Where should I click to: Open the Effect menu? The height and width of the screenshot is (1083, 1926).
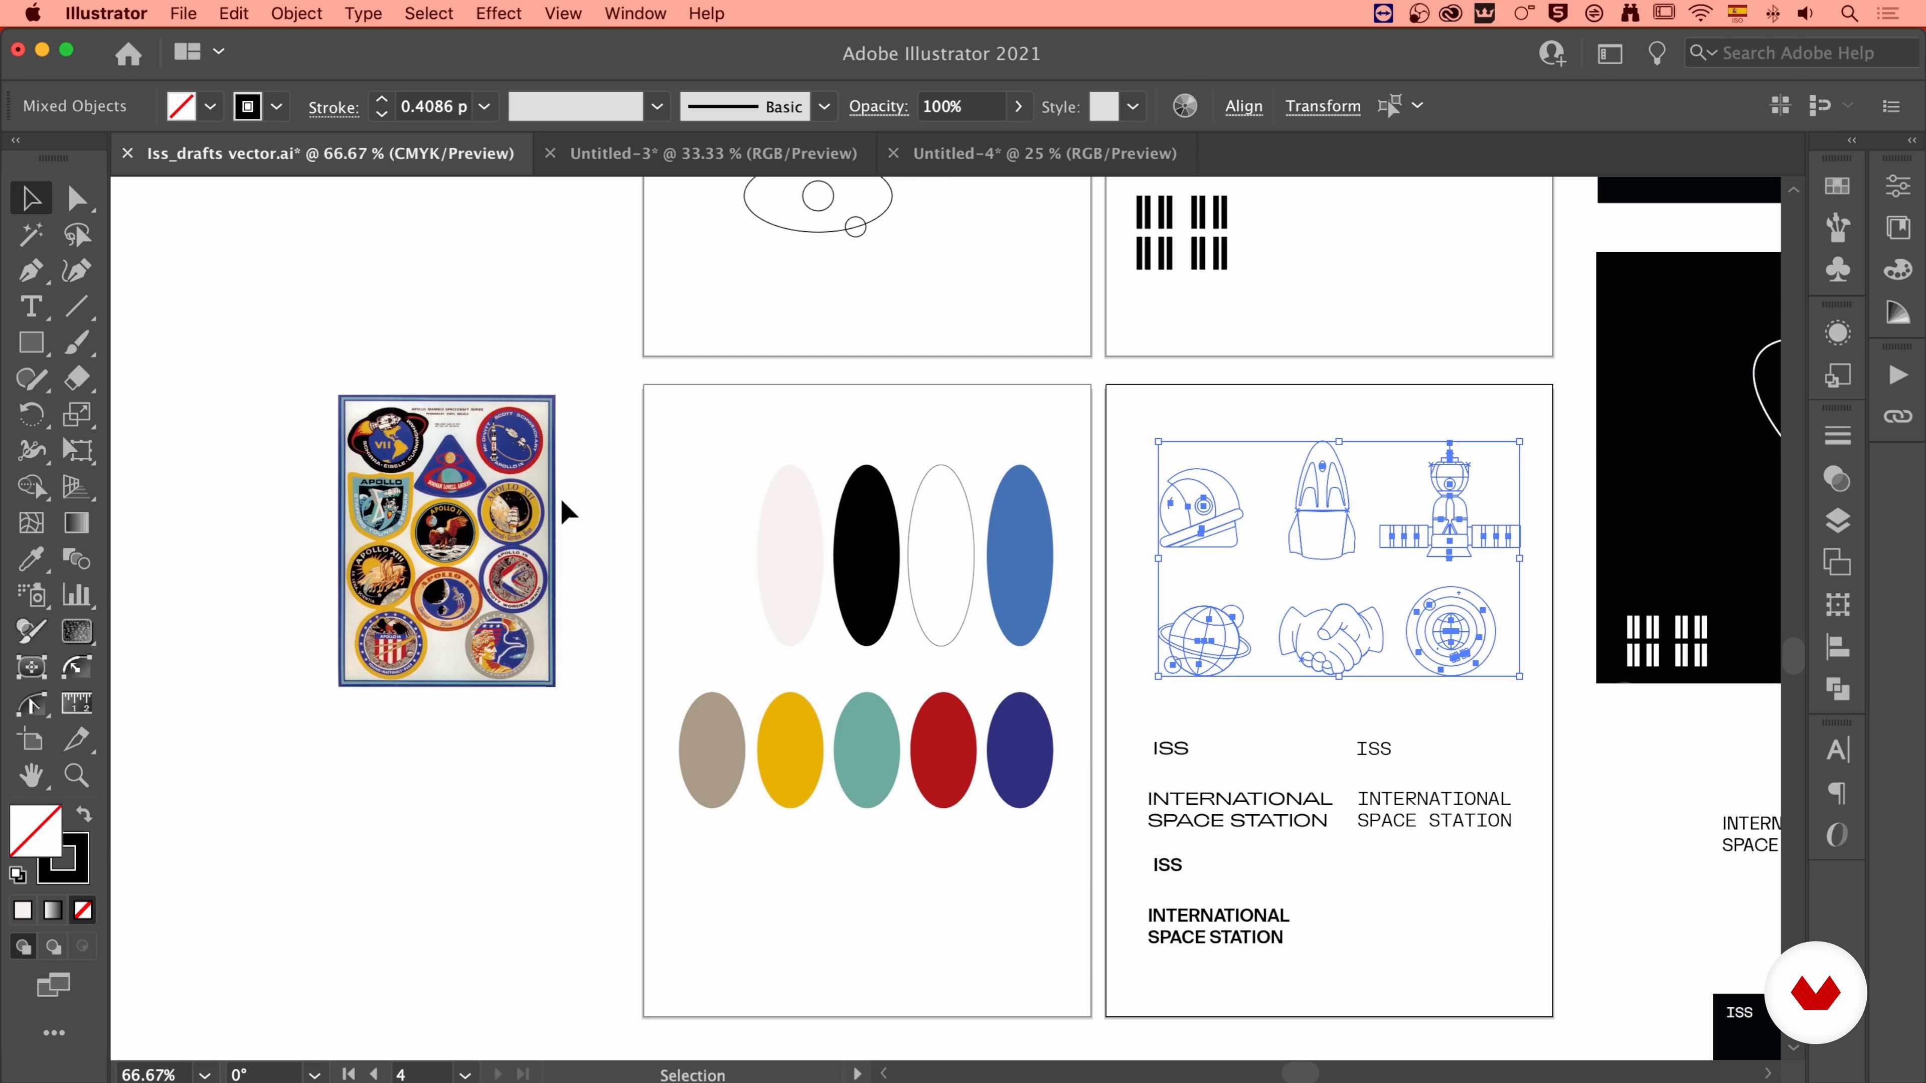[x=498, y=14]
